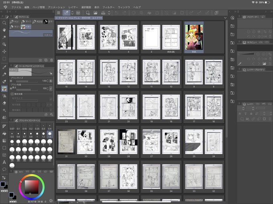This screenshot has height=204, width=273.
Task: Click up-down arrows next to page manager button
Action: (x=72, y=13)
